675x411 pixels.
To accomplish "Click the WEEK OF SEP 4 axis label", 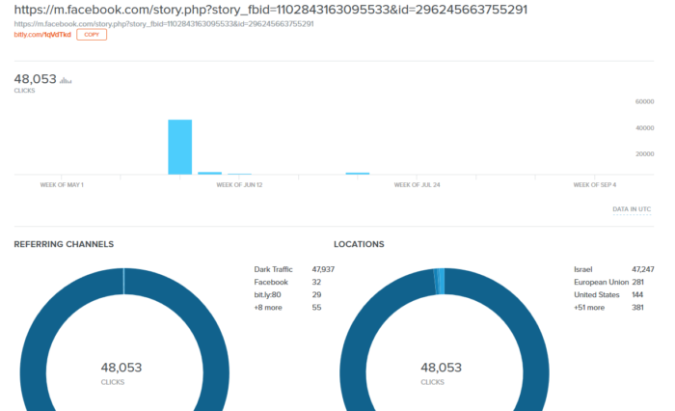I will (x=595, y=185).
